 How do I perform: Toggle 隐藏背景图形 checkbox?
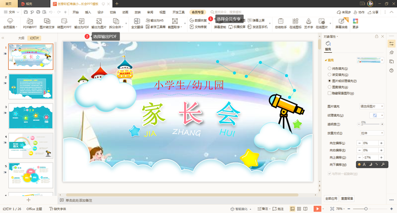(329, 93)
